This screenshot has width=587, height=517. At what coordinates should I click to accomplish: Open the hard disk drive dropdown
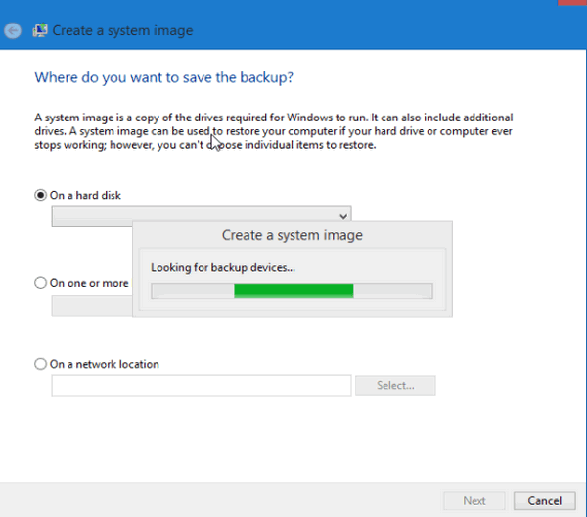pos(202,216)
